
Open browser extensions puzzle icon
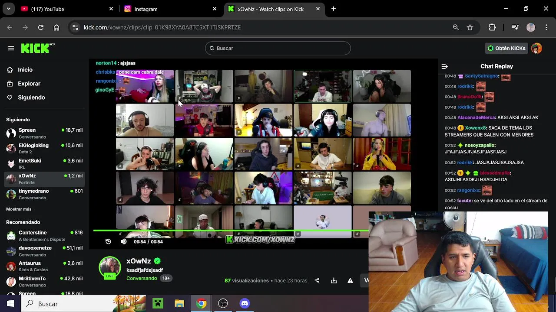492,27
